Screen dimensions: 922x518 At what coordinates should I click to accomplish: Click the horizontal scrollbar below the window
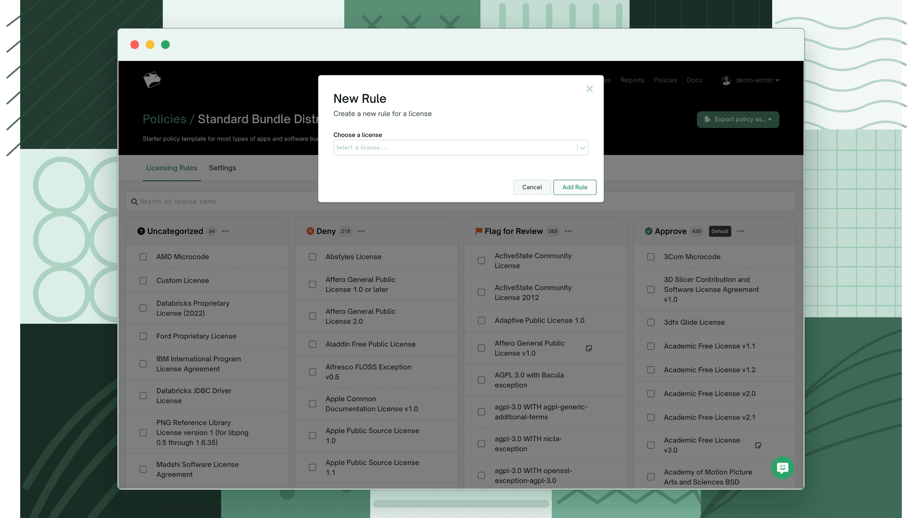[461, 504]
